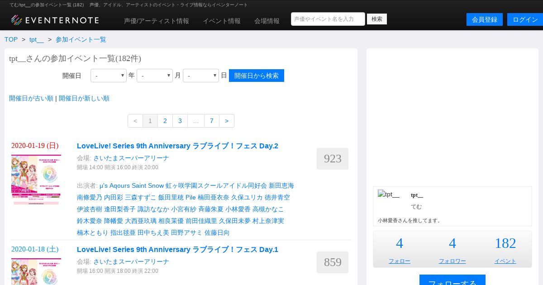Open the day dropdown for event date
Image resolution: width=543 pixels, height=285 pixels.
[201, 76]
